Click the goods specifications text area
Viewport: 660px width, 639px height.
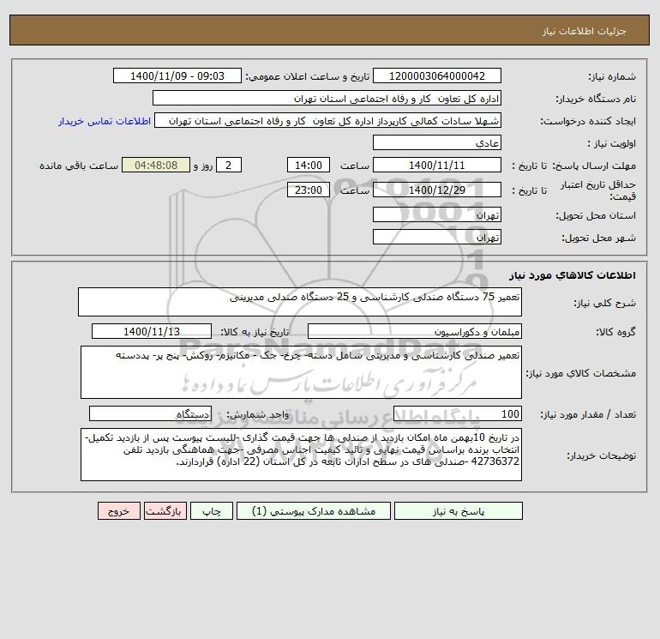click(x=301, y=372)
